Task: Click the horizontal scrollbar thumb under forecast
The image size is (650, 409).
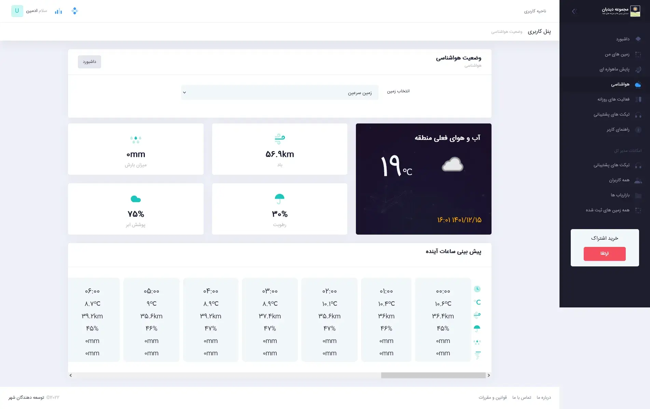Action: click(x=433, y=375)
